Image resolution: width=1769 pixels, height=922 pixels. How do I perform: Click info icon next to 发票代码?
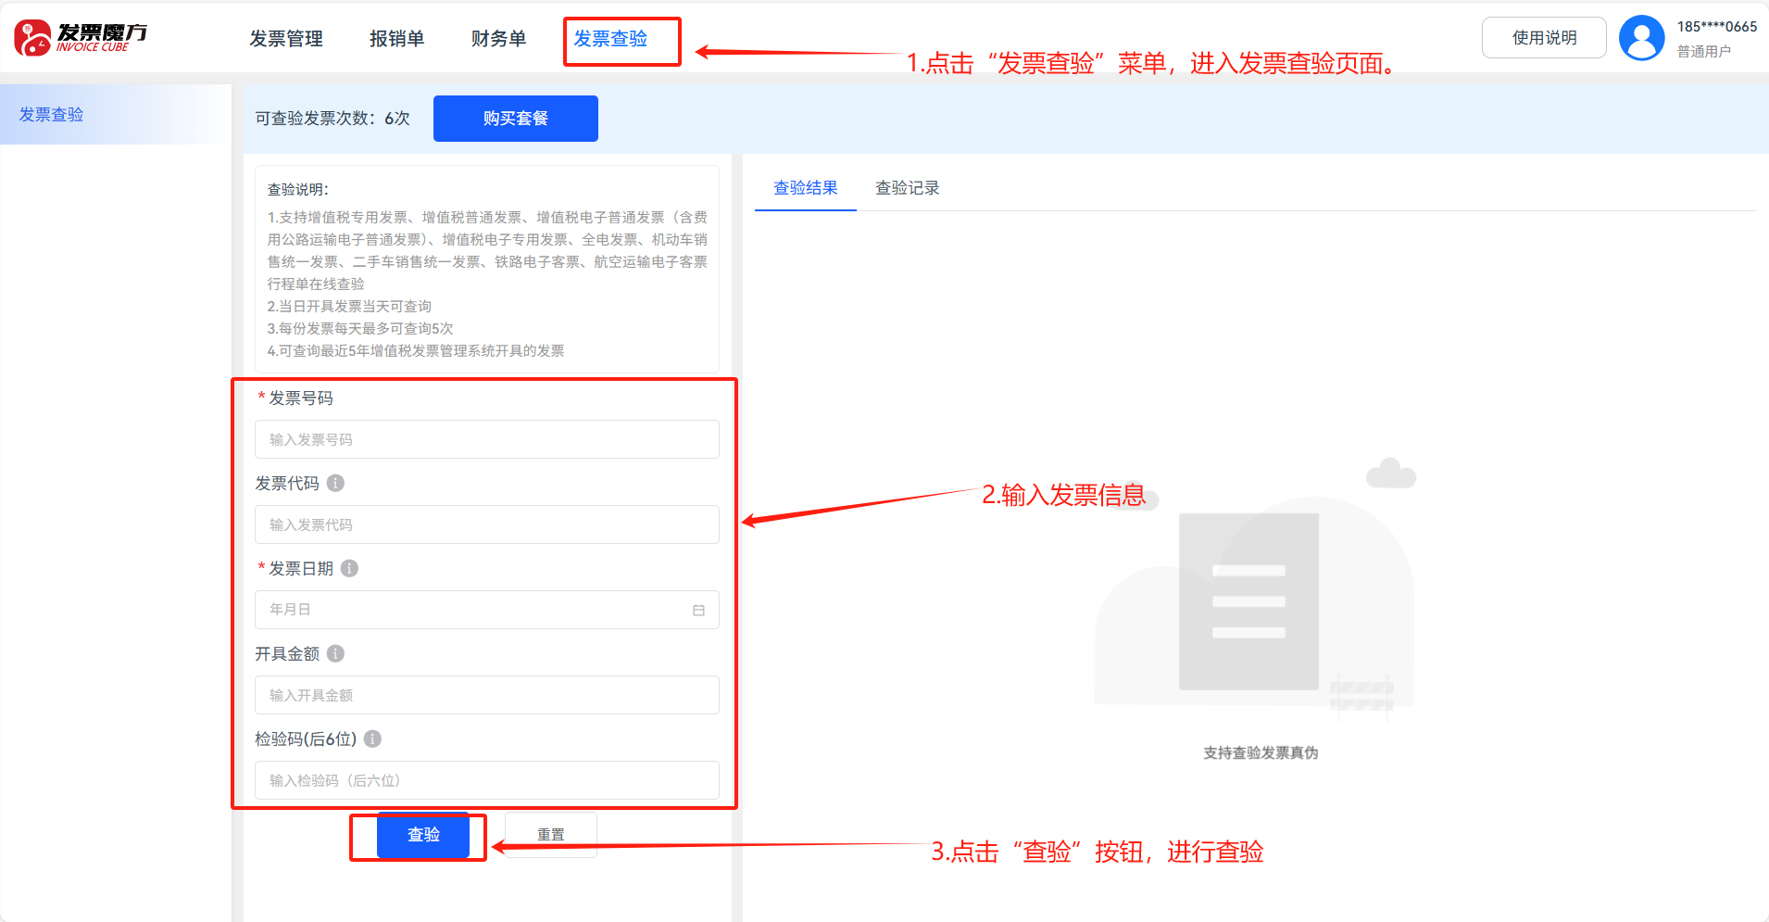336,483
